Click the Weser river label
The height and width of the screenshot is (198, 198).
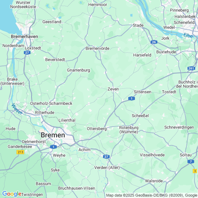17,109
